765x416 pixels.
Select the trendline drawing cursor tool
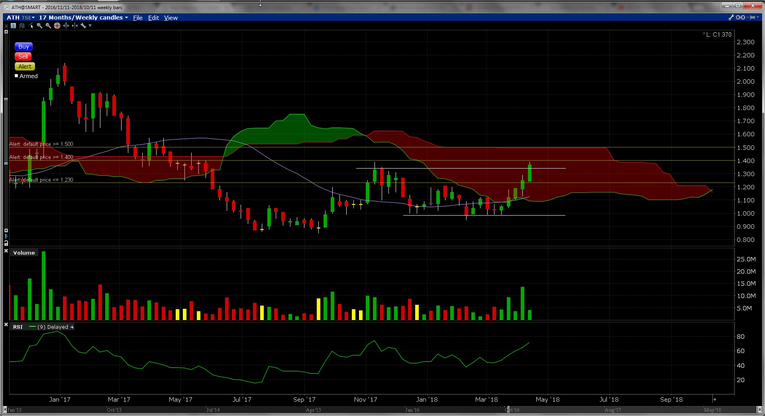pos(31,26)
